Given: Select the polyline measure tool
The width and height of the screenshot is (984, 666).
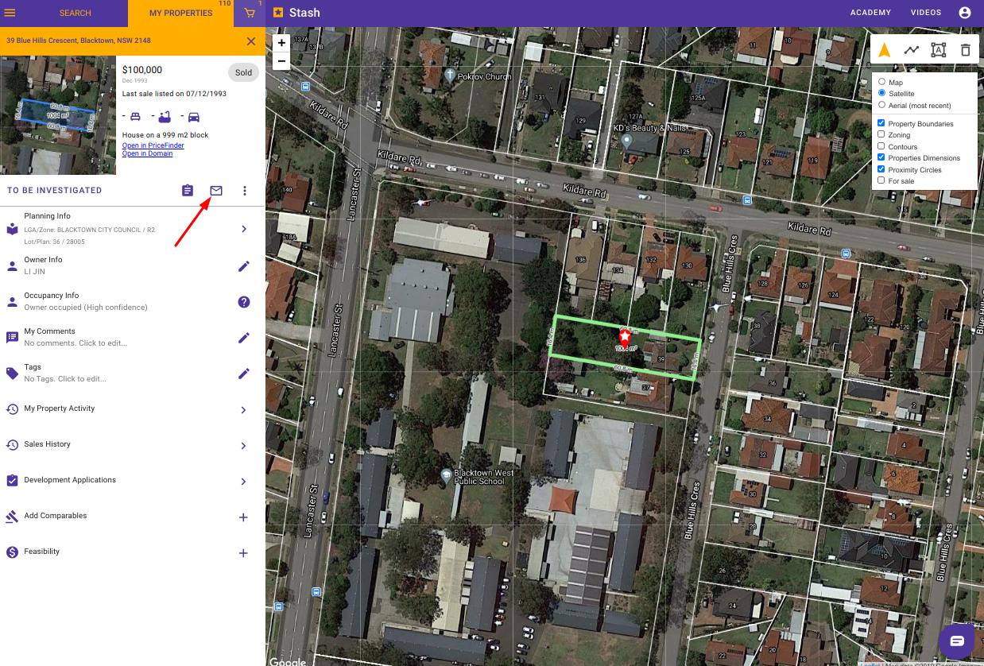Looking at the screenshot, I should pos(911,50).
